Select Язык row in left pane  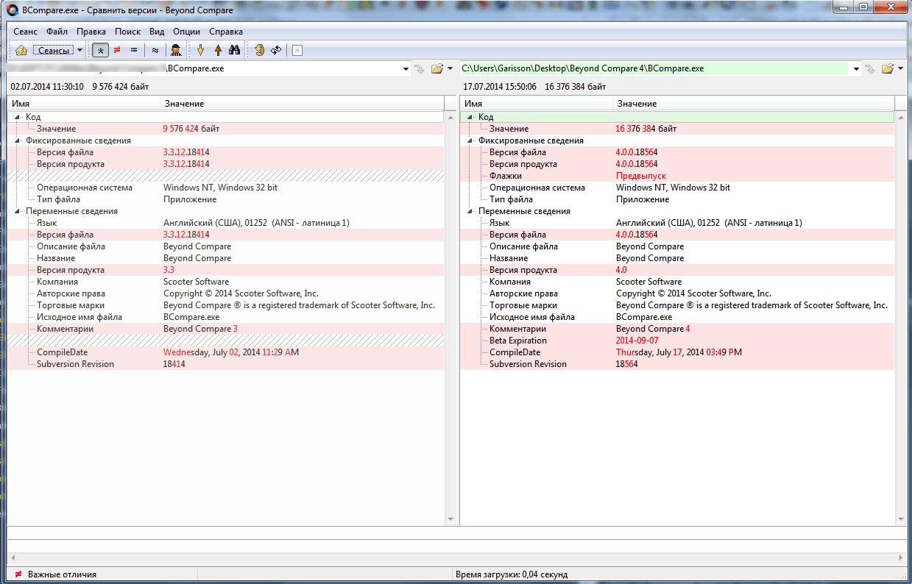coord(226,223)
